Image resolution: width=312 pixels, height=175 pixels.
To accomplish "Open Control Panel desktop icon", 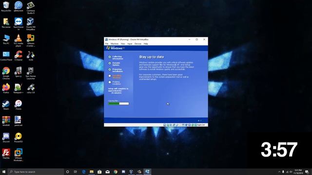I will pyautogui.click(x=6, y=56).
